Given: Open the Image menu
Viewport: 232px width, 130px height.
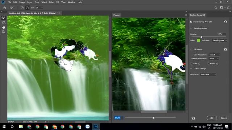Looking at the screenshot, I should pyautogui.click(x=22, y=2).
